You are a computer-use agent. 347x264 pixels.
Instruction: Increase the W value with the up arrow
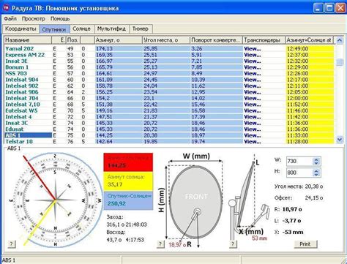(316, 159)
